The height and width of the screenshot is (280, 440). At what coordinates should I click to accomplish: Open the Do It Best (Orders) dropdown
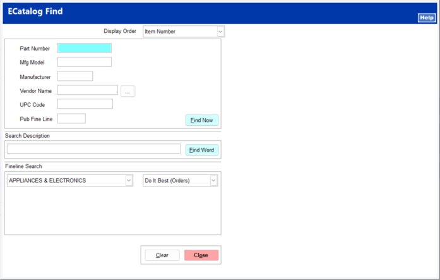pyautogui.click(x=213, y=181)
